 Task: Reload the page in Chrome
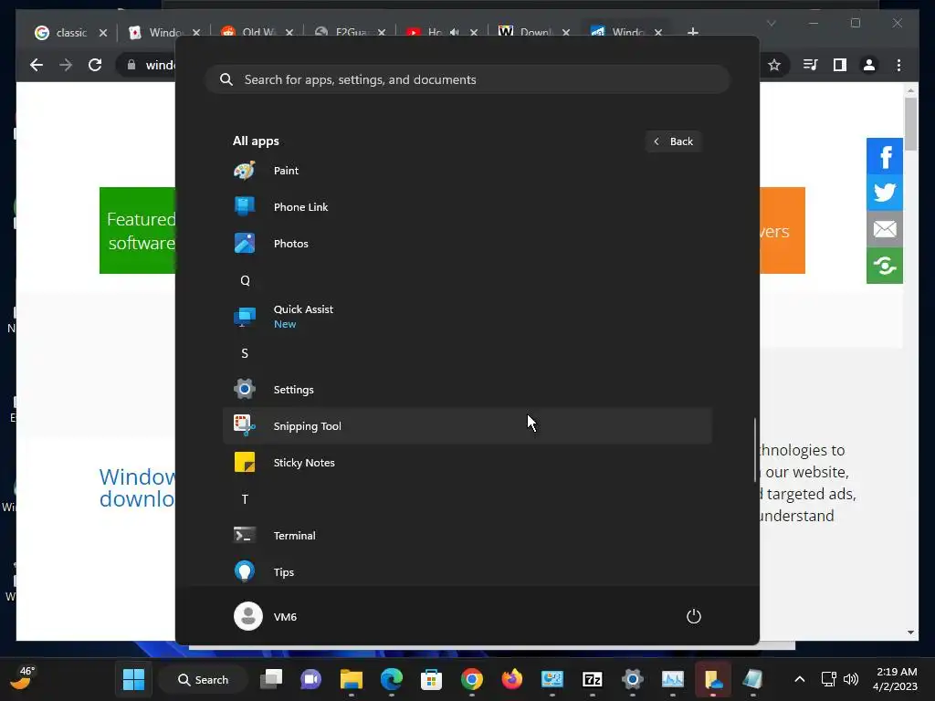(95, 65)
